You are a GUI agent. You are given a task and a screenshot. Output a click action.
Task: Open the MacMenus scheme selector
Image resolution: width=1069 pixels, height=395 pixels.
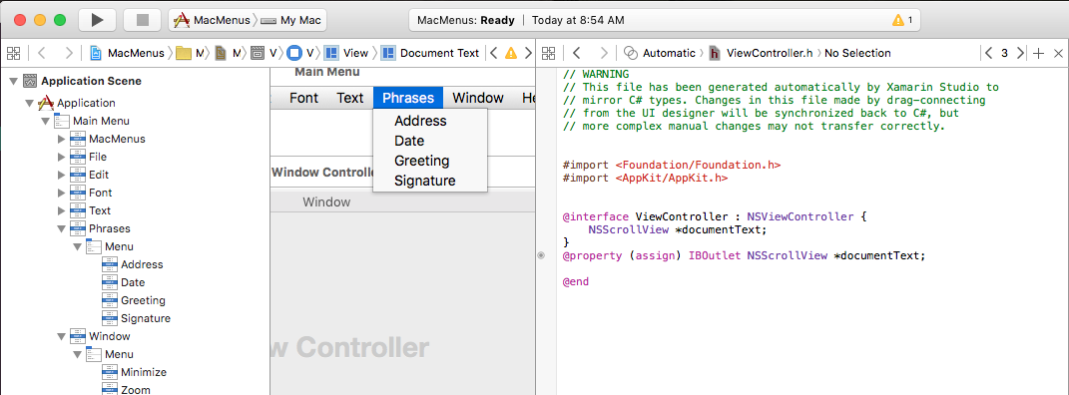(212, 20)
